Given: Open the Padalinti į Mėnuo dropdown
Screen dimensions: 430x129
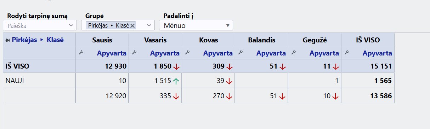Looking at the screenshot, I should [x=196, y=25].
